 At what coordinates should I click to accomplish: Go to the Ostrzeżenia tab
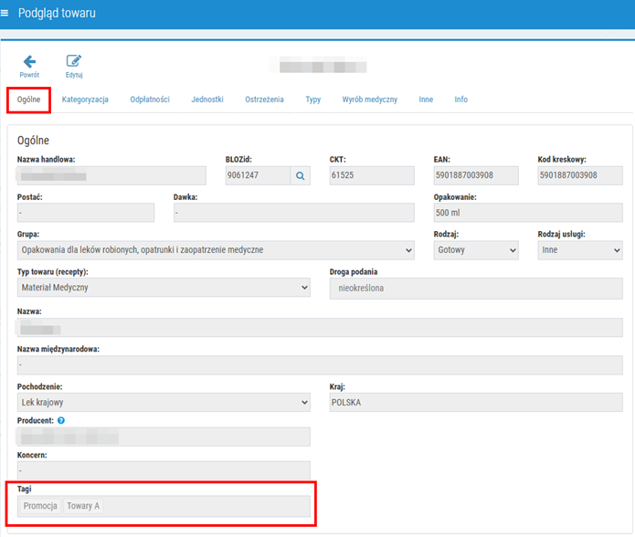[264, 100]
